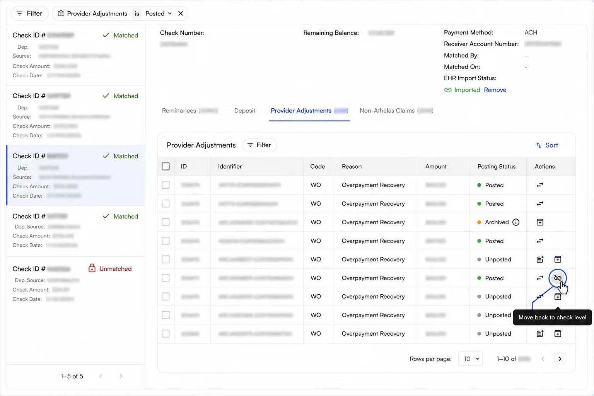Click the archive icon in the last table row
Screen dimensions: 594x396
pos(558,334)
